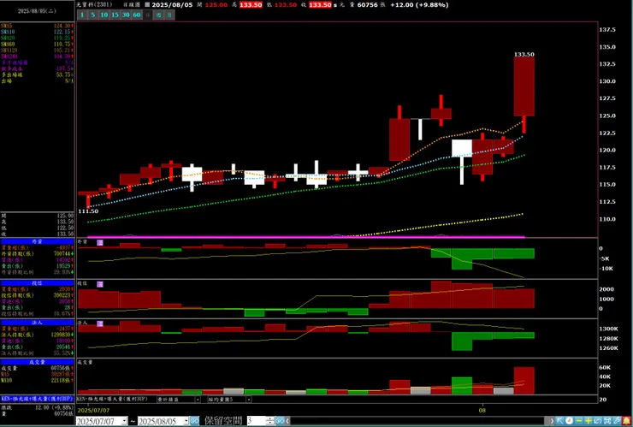Click the 成交量 panel header
633x427 pixels.
37,362
